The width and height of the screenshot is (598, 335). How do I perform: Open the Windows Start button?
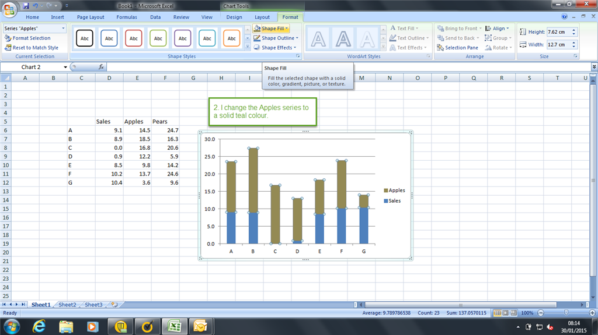[12, 327]
